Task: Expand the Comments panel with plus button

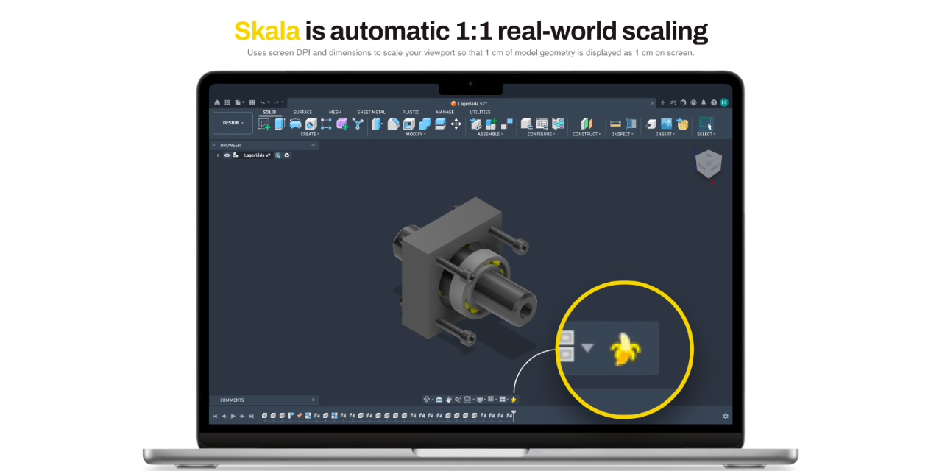Action: pos(313,400)
